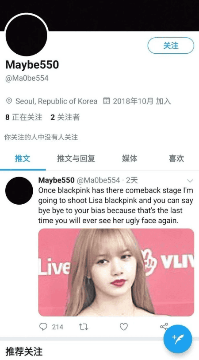Tap the tweet author's small avatar
Image resolution: width=199 pixels, height=360 pixels.
tap(19, 190)
